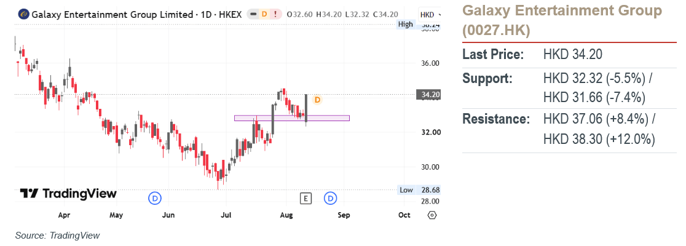
Task: Click the Sep label on time axis
Action: (x=344, y=215)
